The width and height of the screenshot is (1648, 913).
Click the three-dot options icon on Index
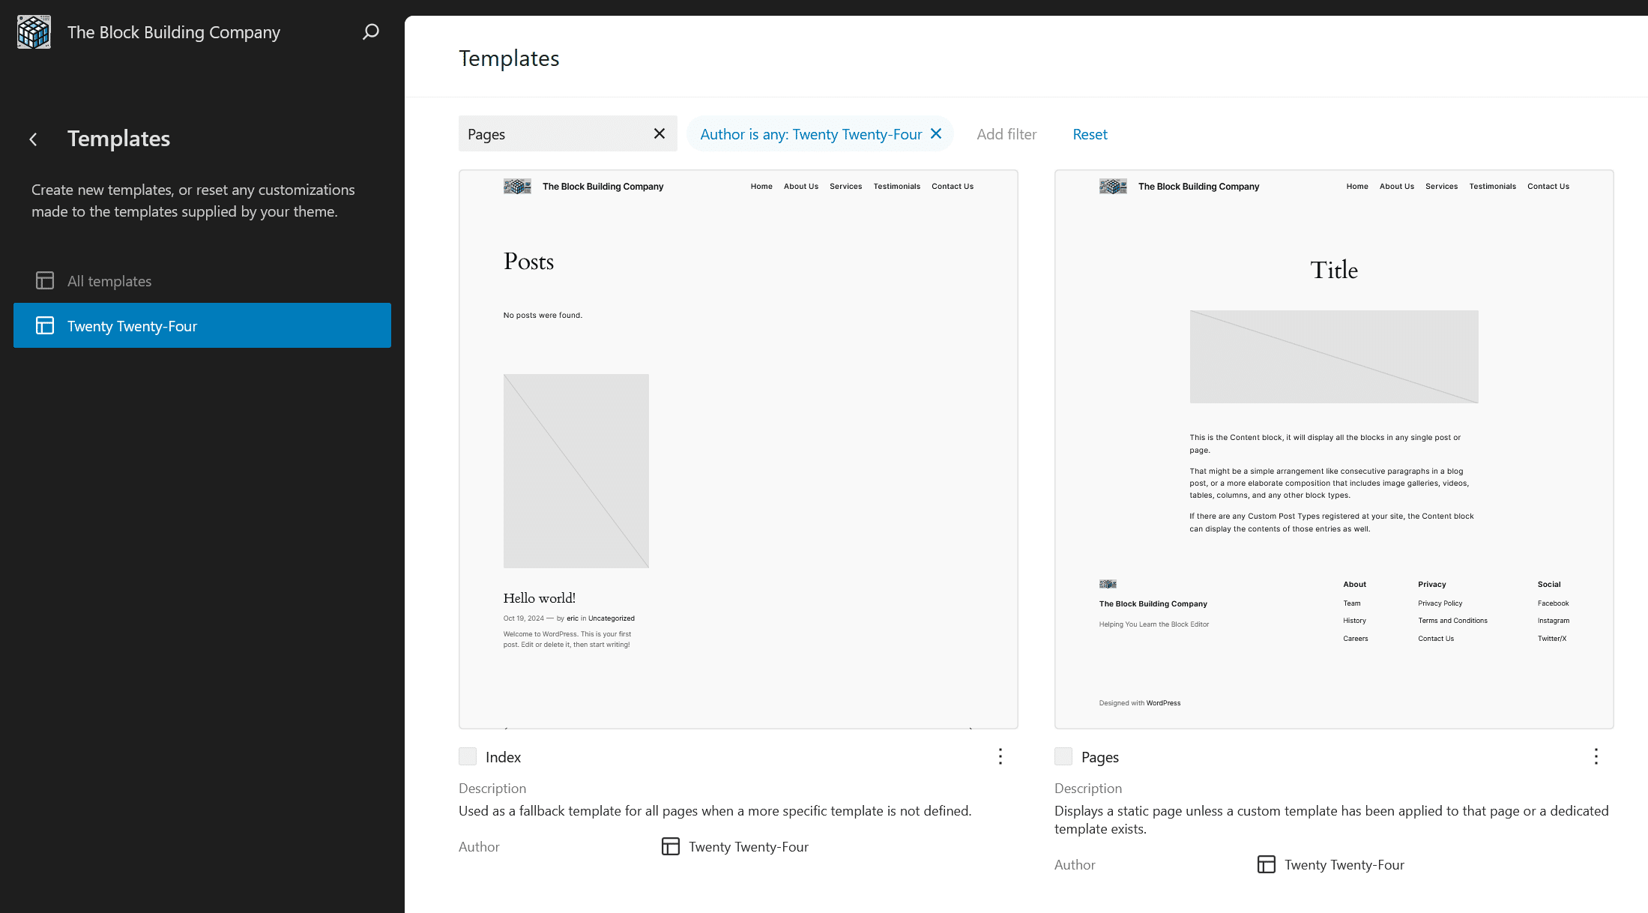click(x=1000, y=757)
